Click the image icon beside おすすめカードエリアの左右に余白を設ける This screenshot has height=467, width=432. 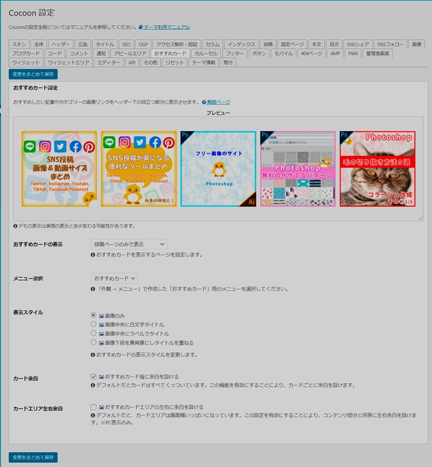click(101, 407)
